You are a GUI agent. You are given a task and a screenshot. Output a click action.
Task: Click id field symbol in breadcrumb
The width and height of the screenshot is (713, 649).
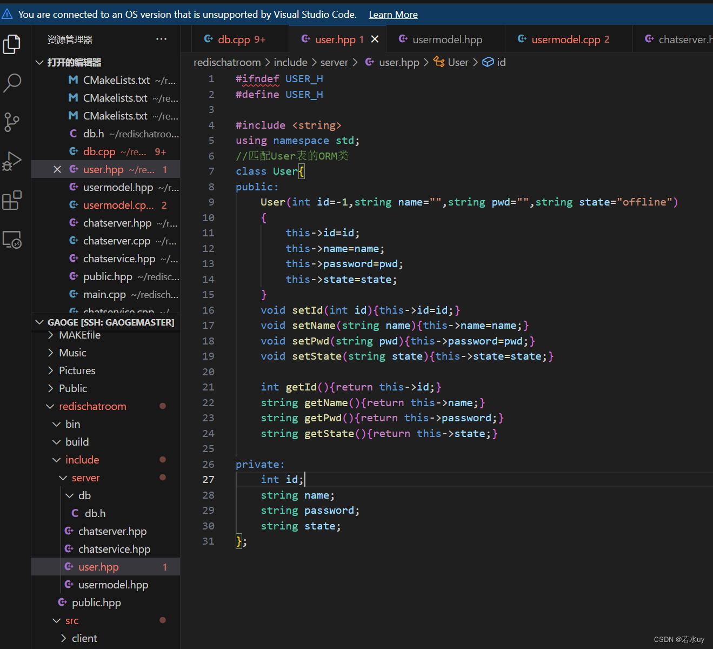coord(501,62)
